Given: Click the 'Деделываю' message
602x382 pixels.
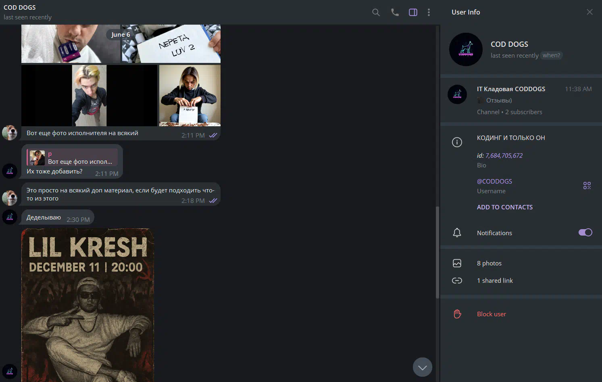Looking at the screenshot, I should (58, 217).
